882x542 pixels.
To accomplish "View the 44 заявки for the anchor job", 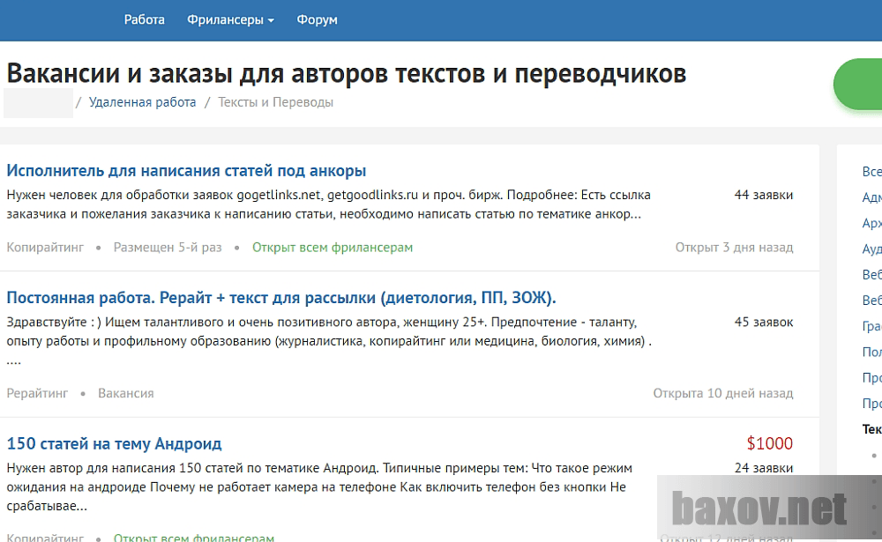I will click(x=764, y=195).
